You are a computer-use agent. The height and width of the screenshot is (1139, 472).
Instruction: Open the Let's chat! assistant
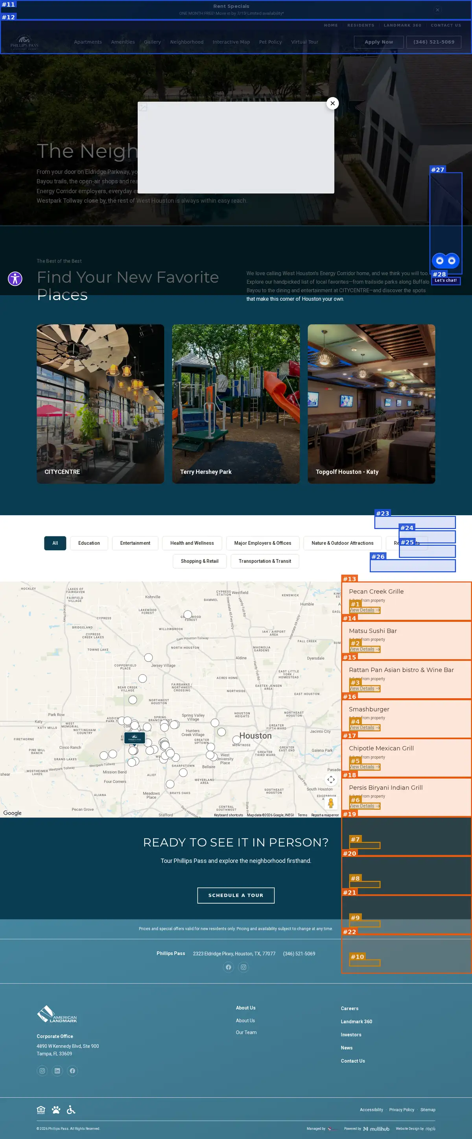[446, 280]
